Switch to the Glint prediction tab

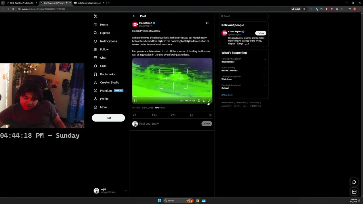tap(22, 3)
